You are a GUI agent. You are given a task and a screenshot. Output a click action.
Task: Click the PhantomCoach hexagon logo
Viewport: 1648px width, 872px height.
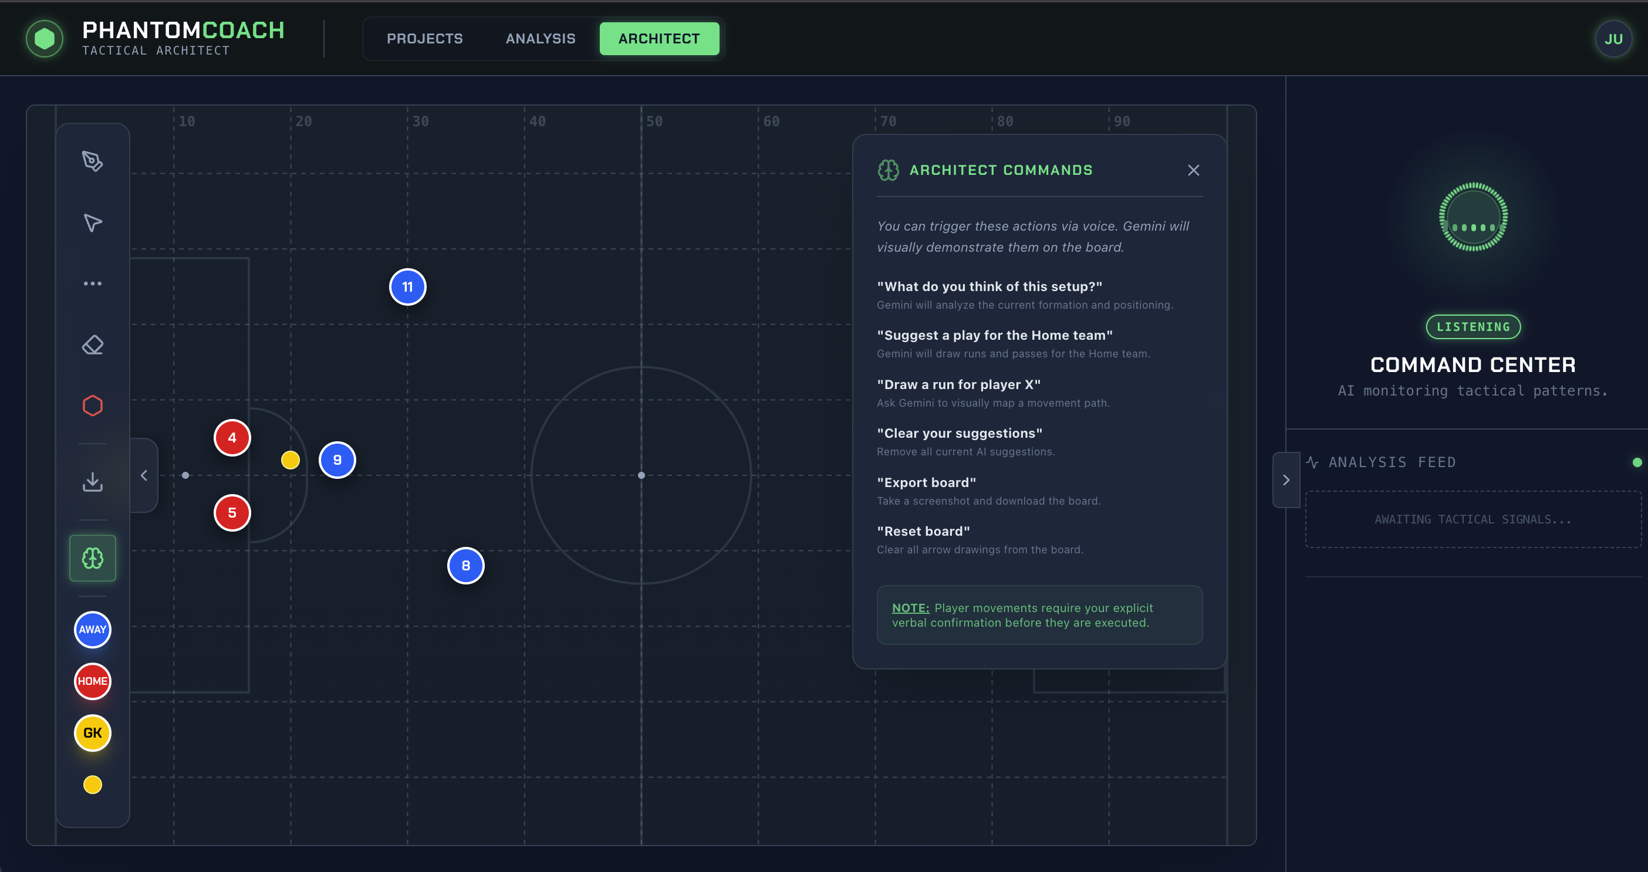[44, 38]
